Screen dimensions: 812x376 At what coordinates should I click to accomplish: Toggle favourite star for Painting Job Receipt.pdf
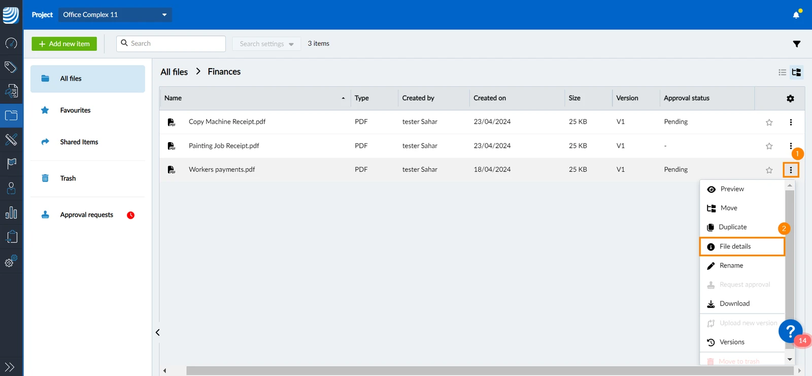769,146
